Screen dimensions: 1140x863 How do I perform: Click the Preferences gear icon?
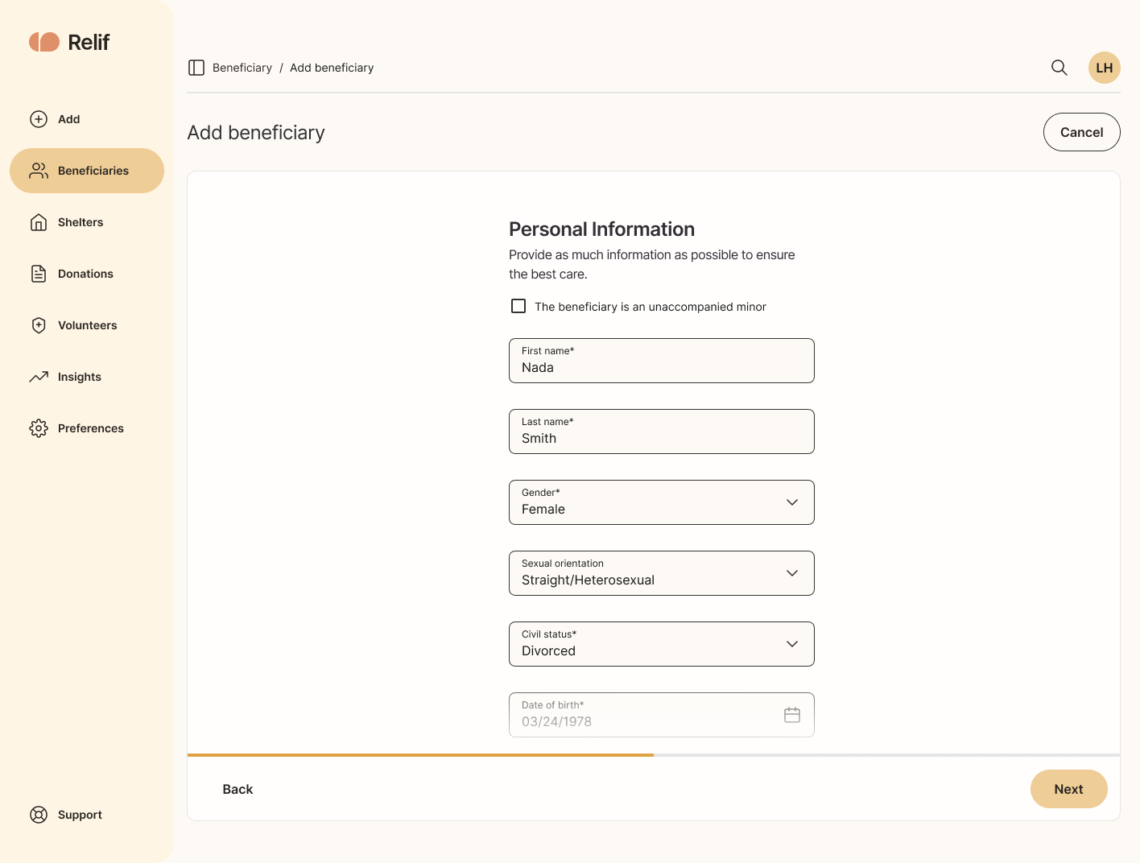39,428
